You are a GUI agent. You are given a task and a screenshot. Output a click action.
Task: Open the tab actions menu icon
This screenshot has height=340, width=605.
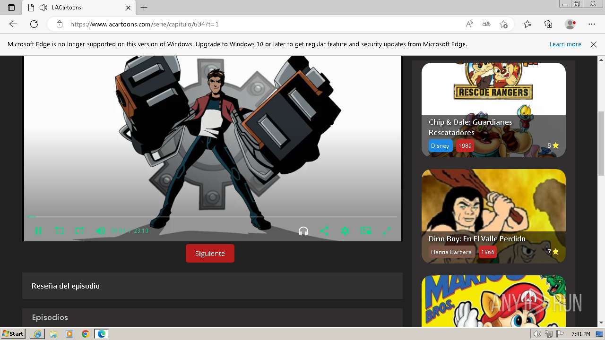(11, 8)
